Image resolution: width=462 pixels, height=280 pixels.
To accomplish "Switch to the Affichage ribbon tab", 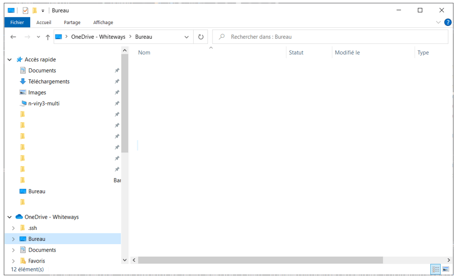I will click(x=103, y=22).
